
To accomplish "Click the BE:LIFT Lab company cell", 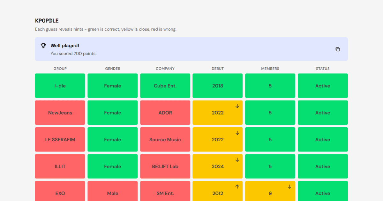I will point(165,166).
